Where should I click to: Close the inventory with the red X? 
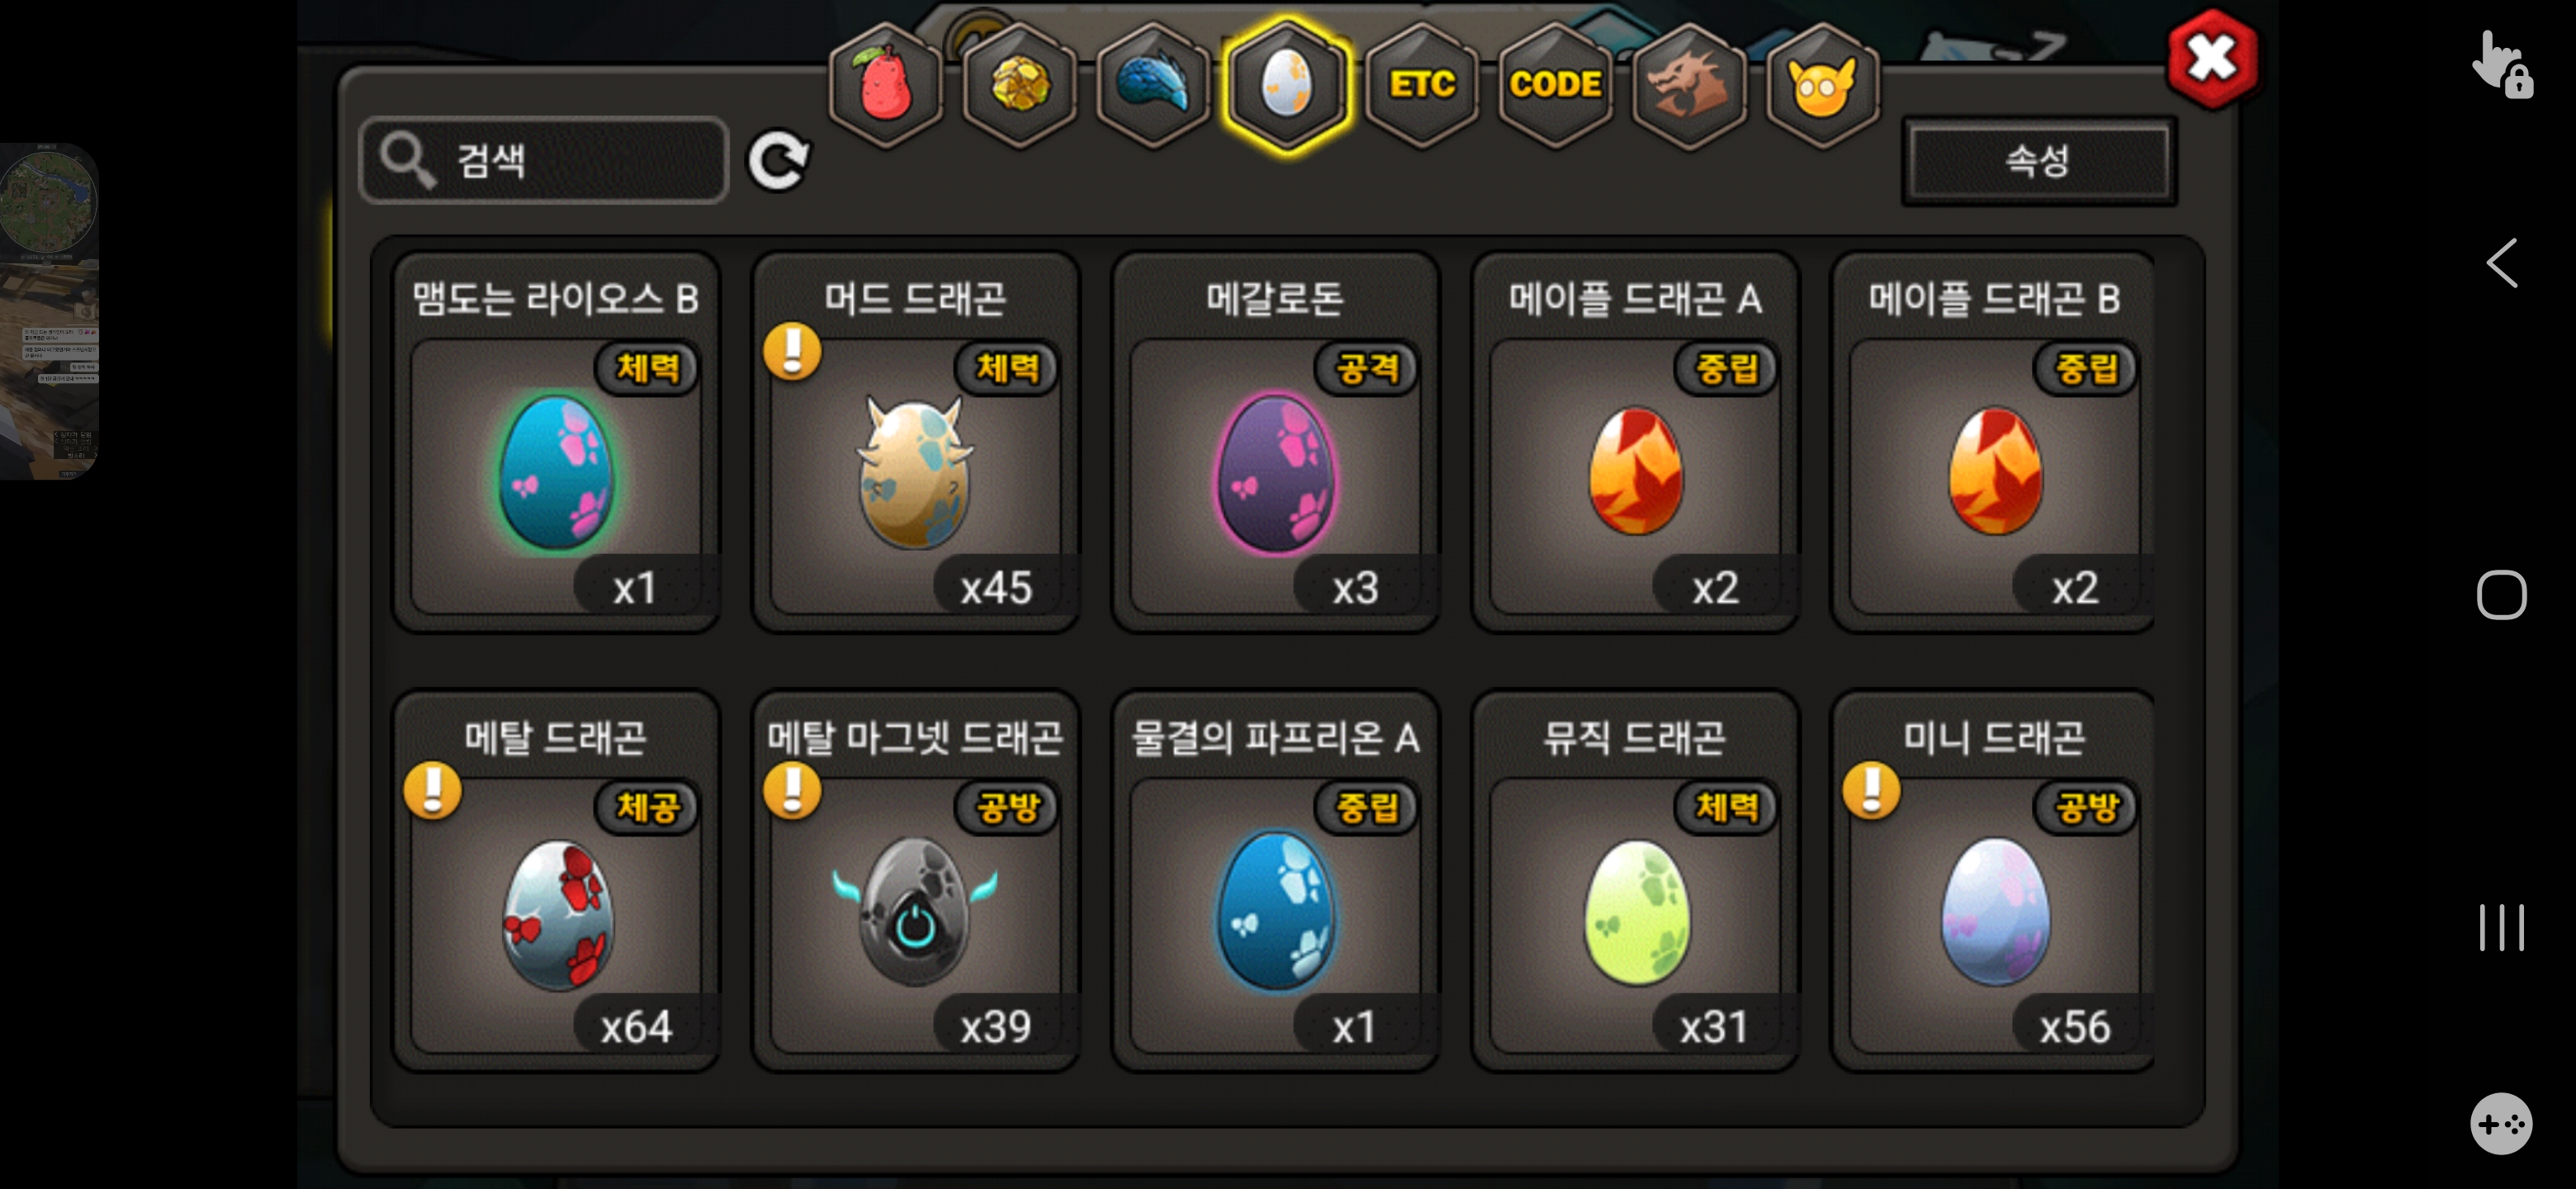click(2211, 59)
